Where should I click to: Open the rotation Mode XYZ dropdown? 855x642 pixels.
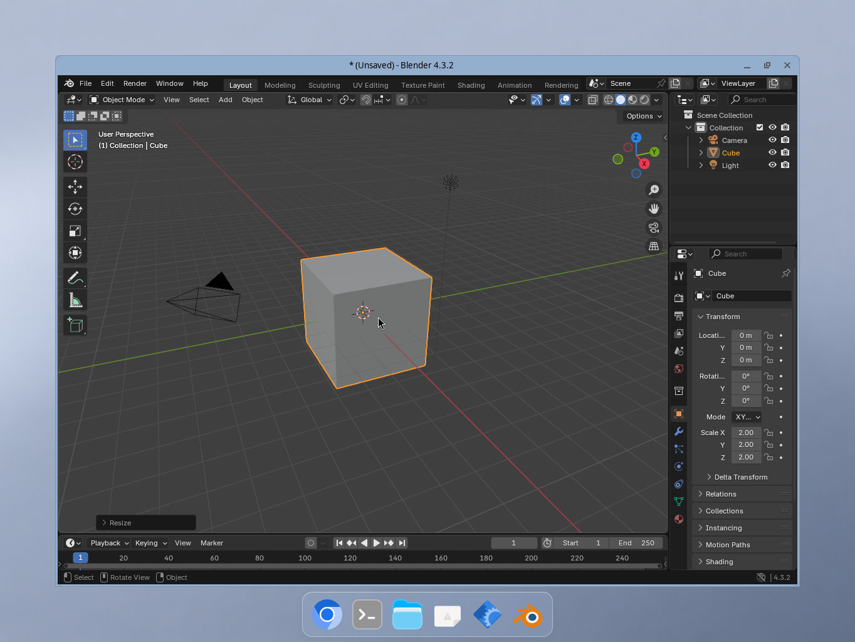coord(747,417)
